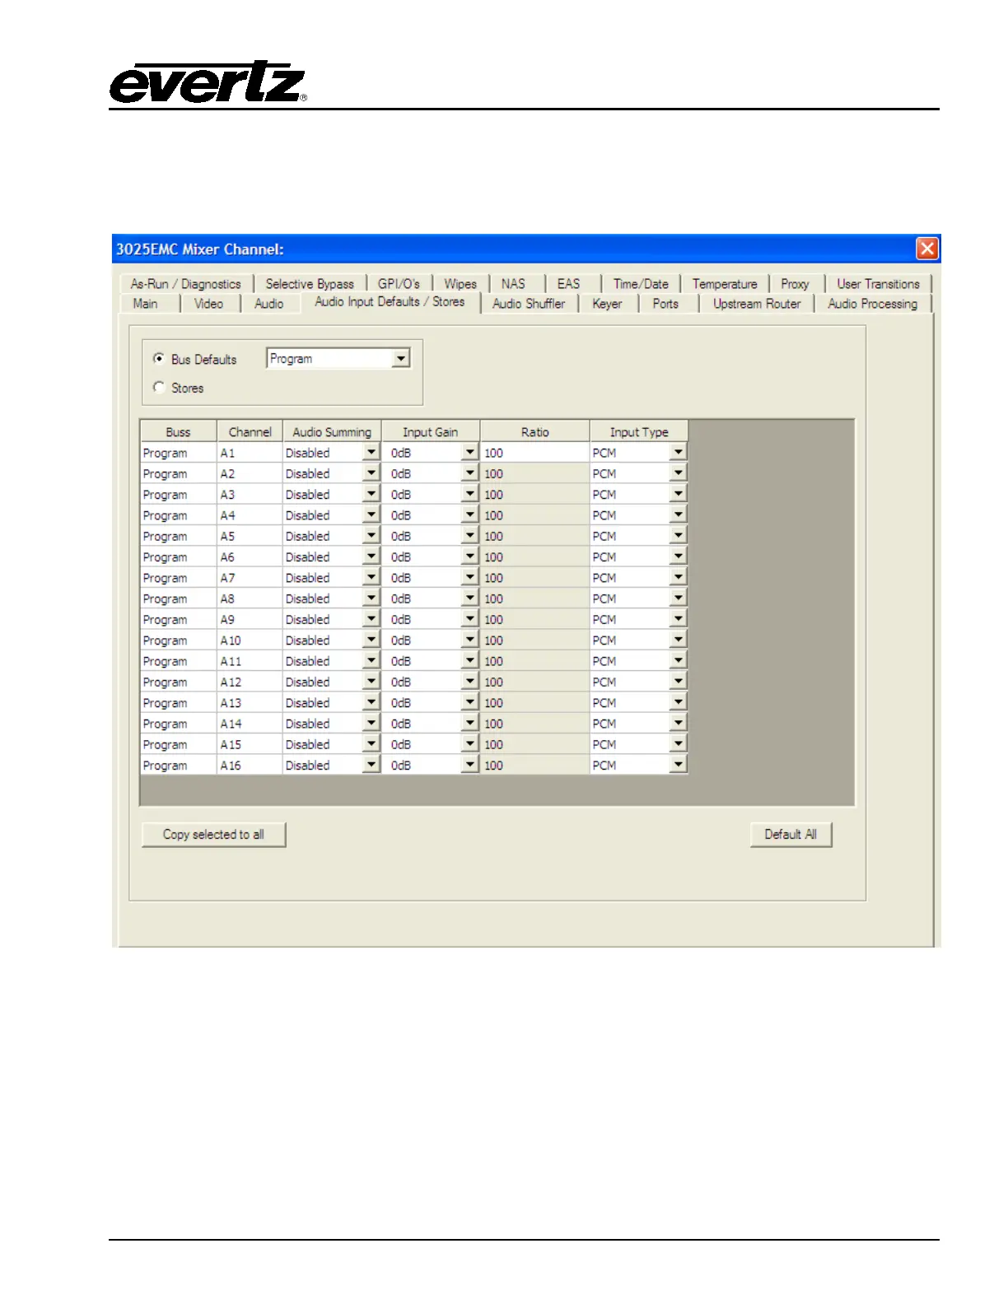Open the Selective Bypass tab

310,284
